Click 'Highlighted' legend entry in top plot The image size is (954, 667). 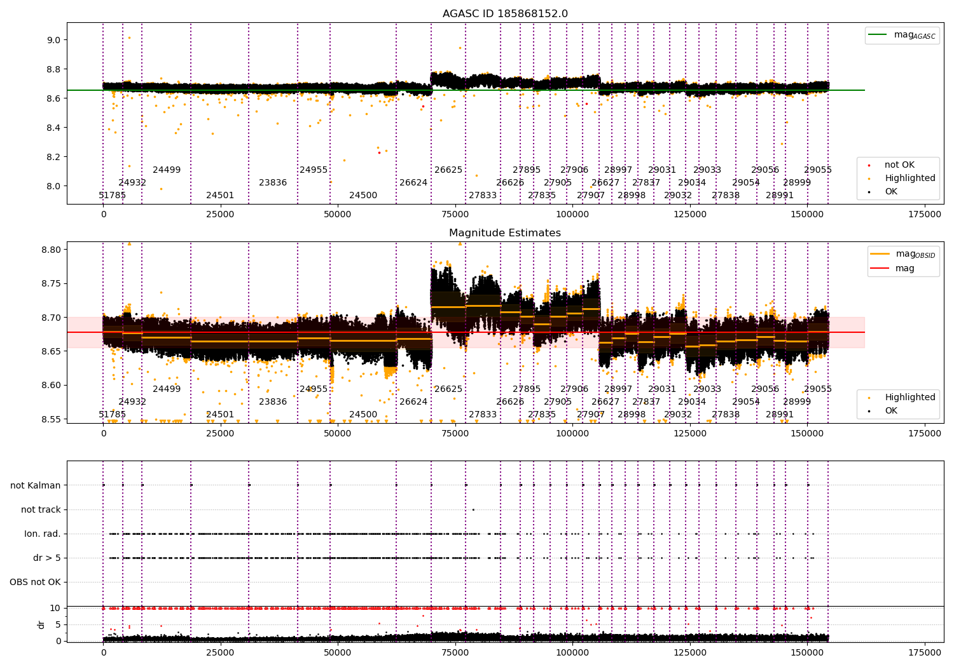pos(902,178)
